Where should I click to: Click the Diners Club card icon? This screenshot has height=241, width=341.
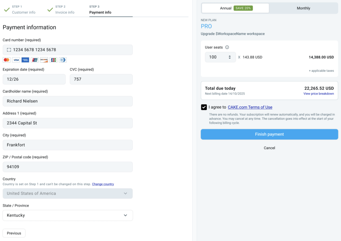pyautogui.click(x=62, y=60)
